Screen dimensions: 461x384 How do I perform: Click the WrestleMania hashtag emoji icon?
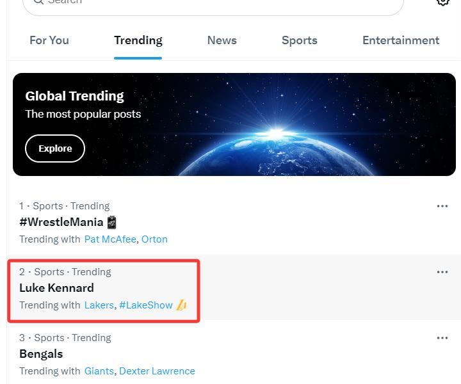112,222
